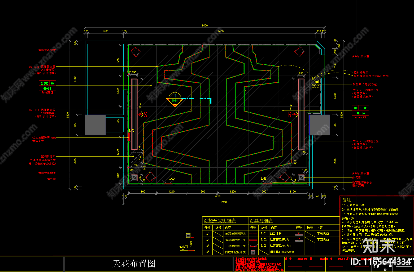The width and height of the screenshot is (414, 272).
Task: Click the 单联单控扳开关 switch symbol in legend
Action: [x=208, y=234]
